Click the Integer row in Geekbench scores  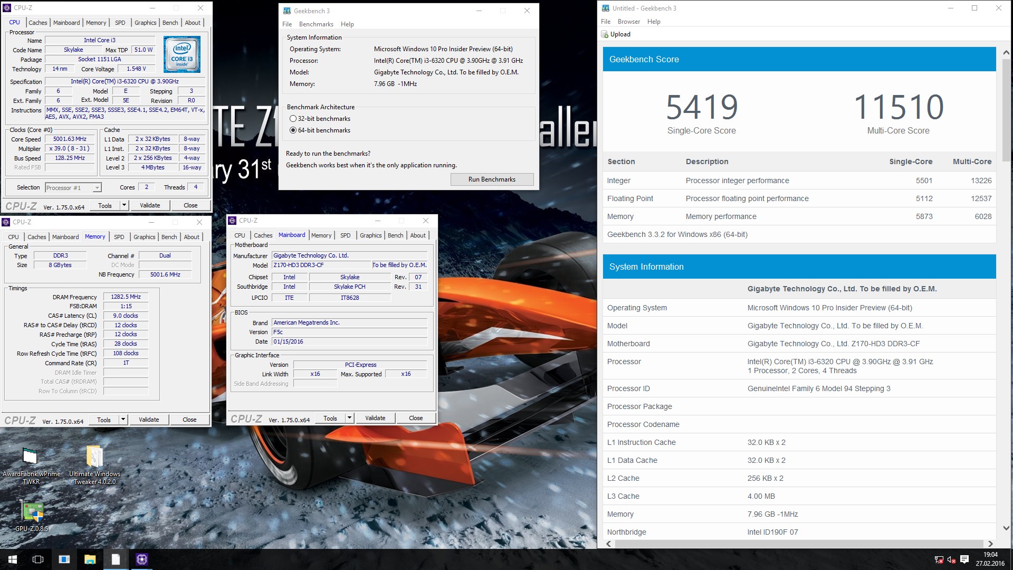click(x=799, y=180)
